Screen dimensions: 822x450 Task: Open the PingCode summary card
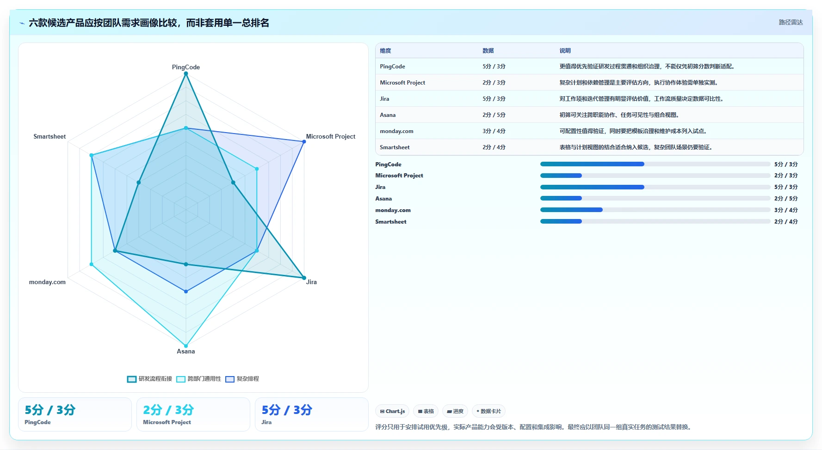point(75,414)
